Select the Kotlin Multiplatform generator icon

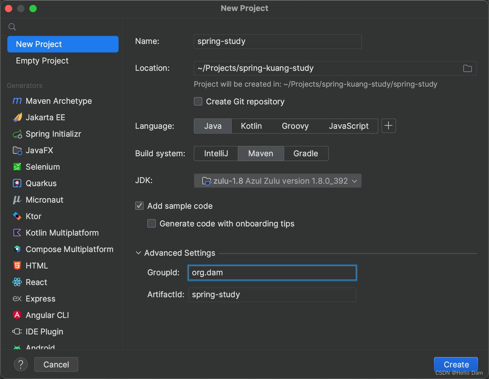click(x=17, y=232)
